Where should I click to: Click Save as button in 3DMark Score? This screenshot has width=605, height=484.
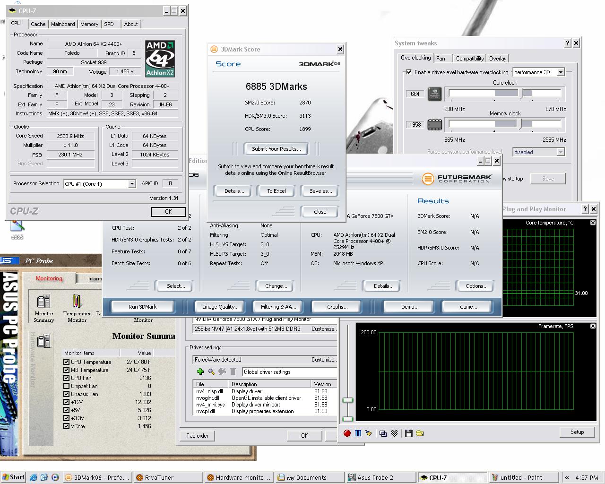tap(320, 191)
